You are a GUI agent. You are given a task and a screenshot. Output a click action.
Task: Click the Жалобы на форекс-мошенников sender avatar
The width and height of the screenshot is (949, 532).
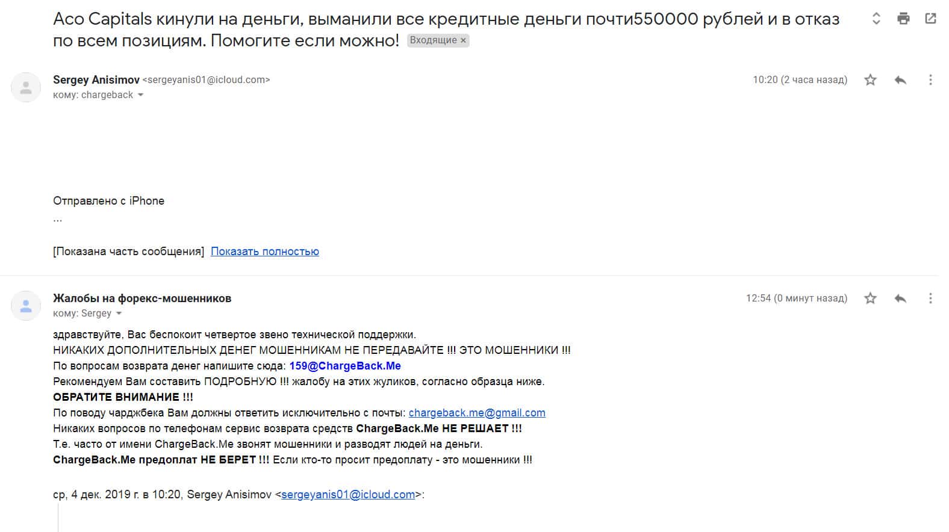26,306
